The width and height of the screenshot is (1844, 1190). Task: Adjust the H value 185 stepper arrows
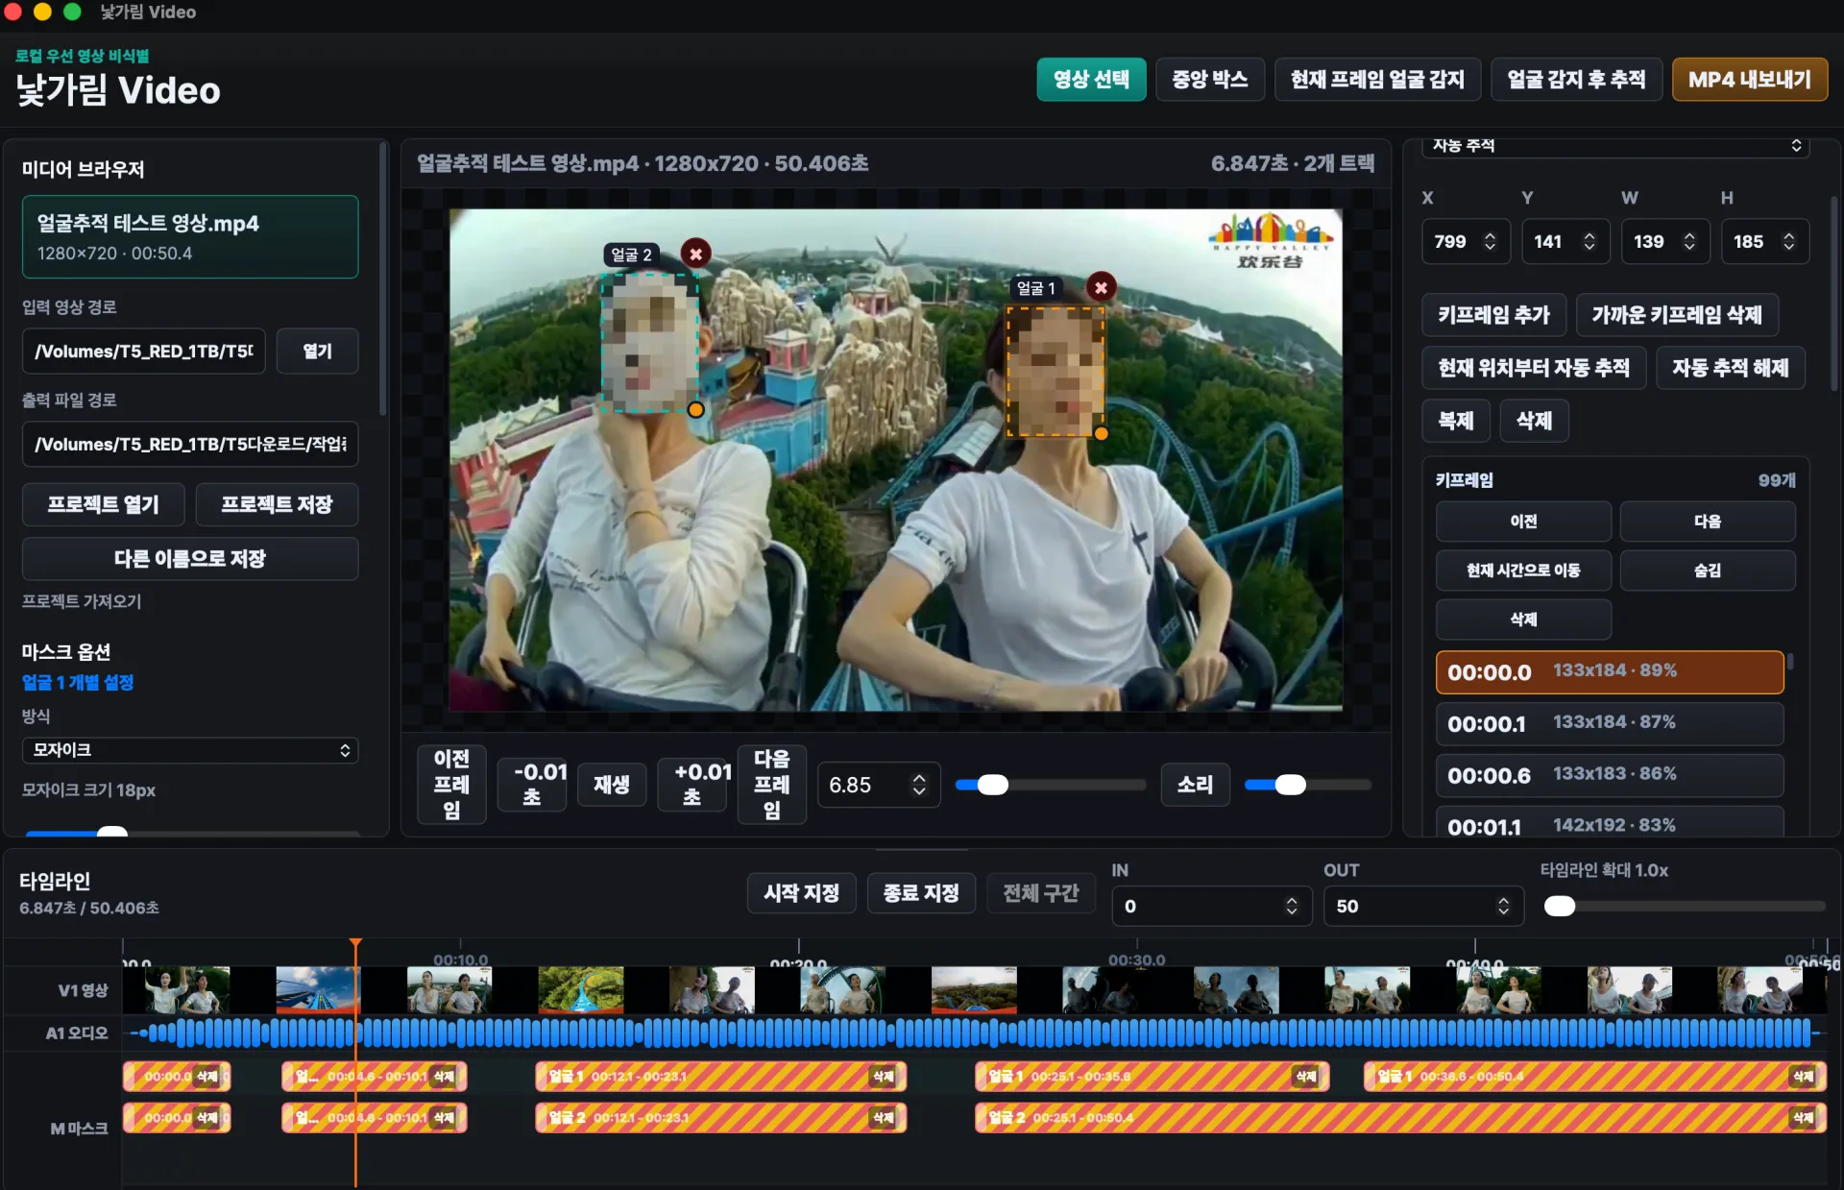(x=1788, y=241)
